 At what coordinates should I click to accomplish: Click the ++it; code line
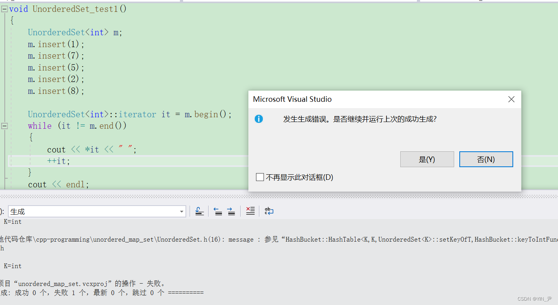pyautogui.click(x=58, y=161)
